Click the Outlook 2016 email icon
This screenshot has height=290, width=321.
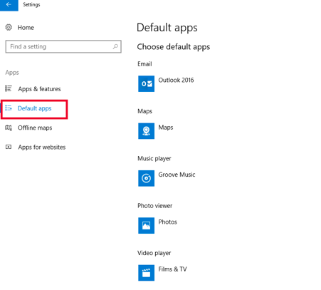point(146,83)
